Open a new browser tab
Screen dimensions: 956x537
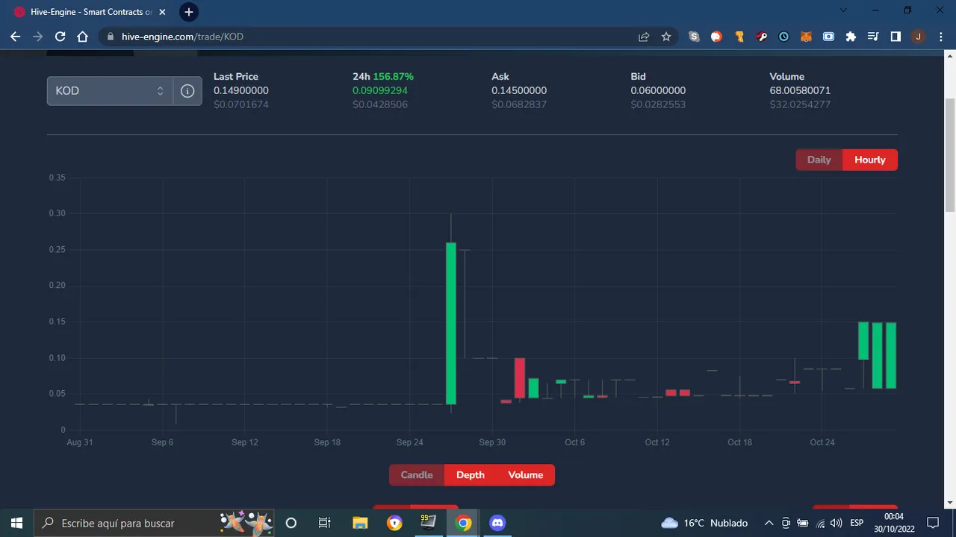click(x=189, y=12)
